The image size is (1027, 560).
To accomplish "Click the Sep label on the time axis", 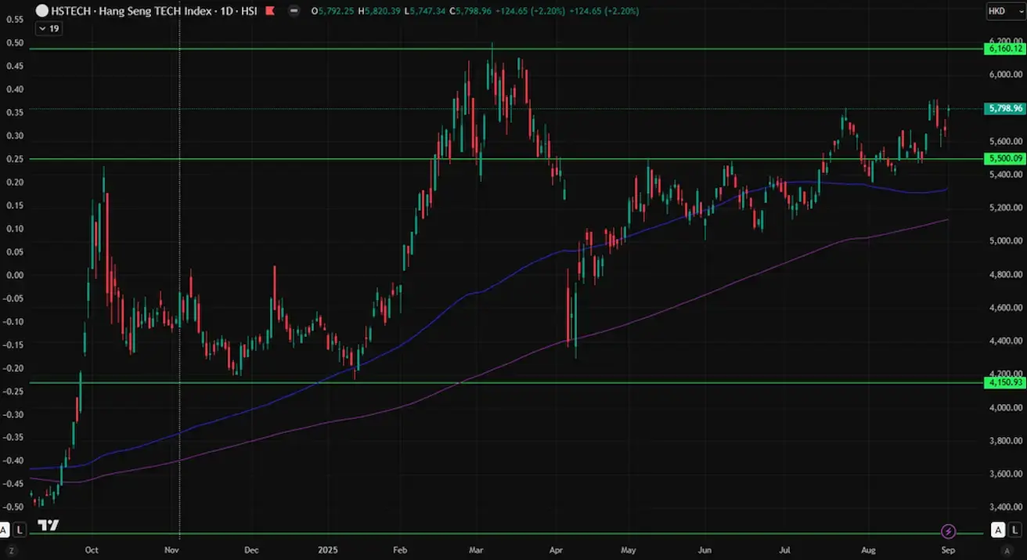I will (x=946, y=550).
